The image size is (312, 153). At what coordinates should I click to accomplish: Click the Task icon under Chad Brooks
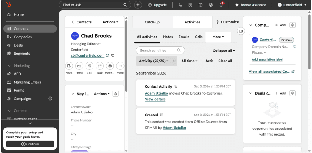tap(100, 66)
